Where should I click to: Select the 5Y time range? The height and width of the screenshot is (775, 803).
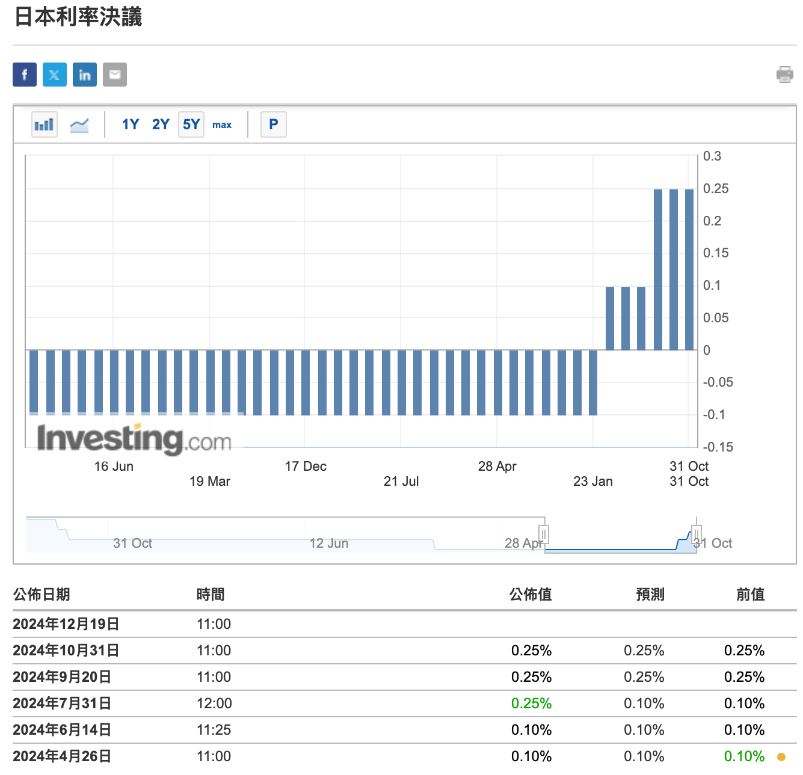point(191,124)
